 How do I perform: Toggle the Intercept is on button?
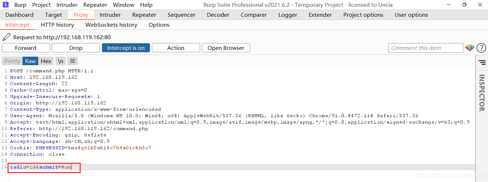(126, 48)
